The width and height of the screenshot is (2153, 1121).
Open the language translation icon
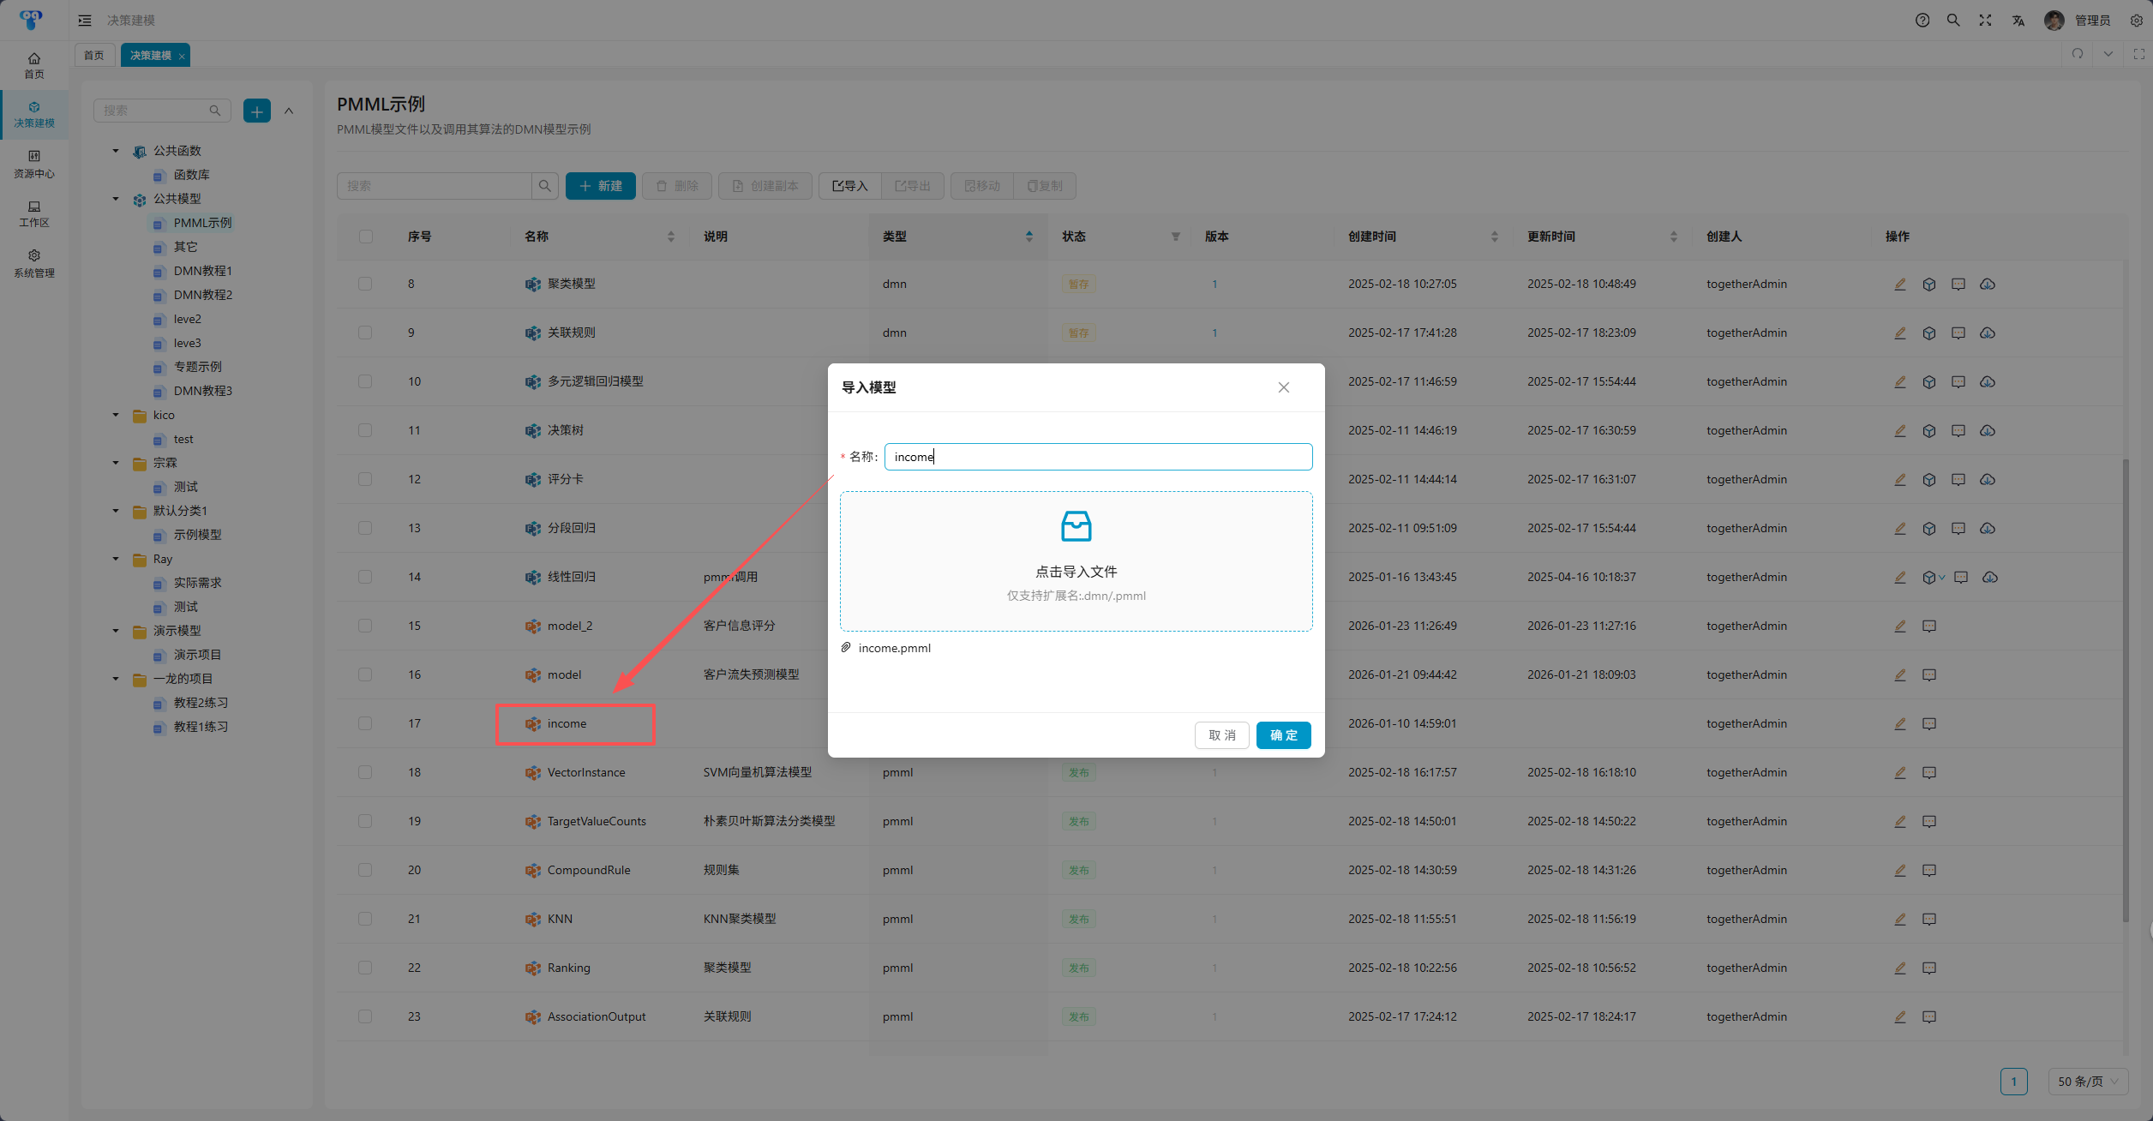tap(2018, 20)
